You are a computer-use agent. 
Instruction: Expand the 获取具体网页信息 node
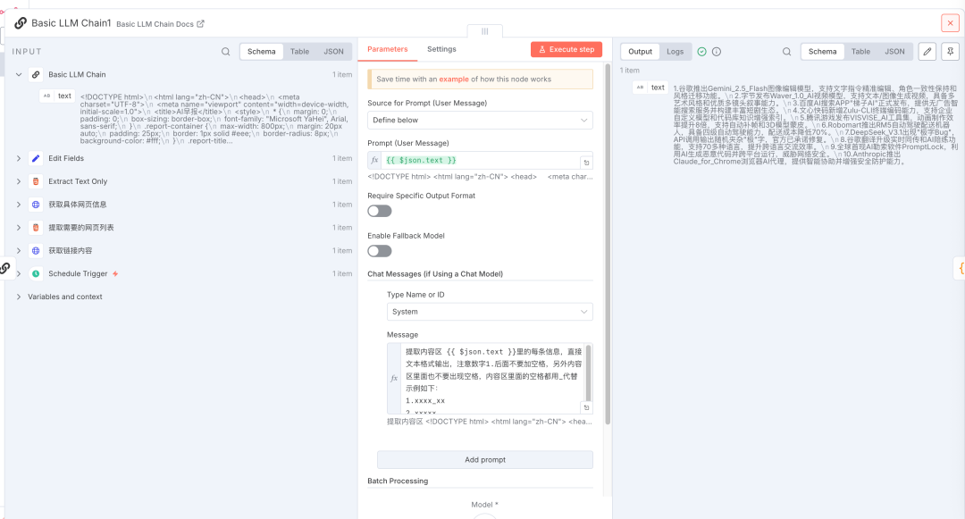[19, 205]
